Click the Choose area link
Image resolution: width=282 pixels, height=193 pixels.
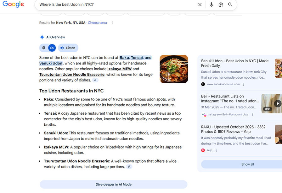[97, 23]
